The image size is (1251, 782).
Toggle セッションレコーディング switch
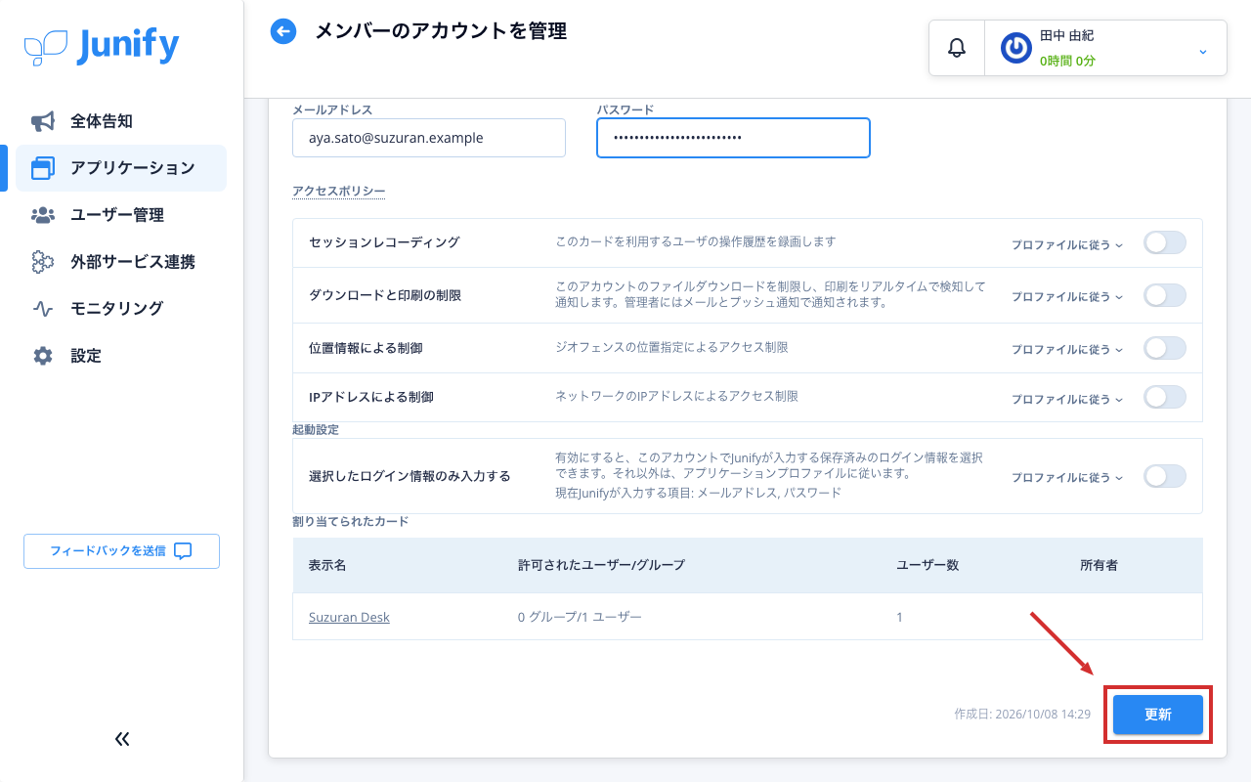click(1165, 243)
